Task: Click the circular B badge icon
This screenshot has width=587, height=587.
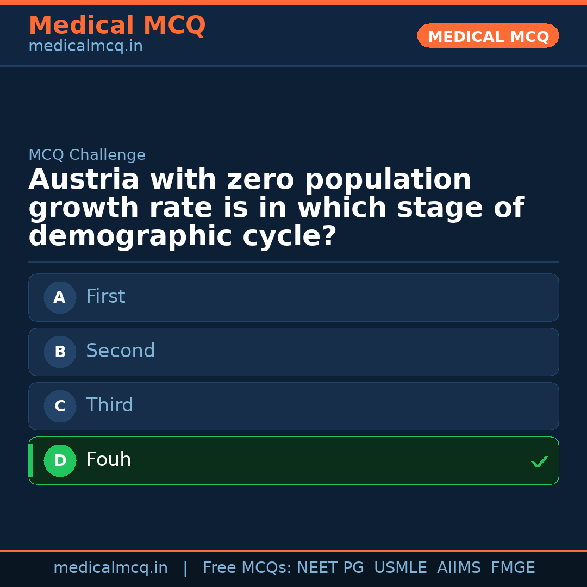Action: [60, 352]
